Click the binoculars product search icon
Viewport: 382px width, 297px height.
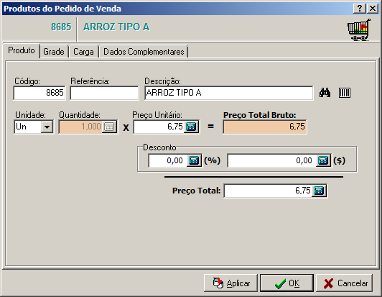coord(325,93)
